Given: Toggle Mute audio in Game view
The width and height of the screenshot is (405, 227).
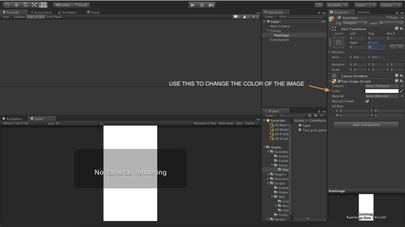Looking at the screenshot, I should (226, 123).
